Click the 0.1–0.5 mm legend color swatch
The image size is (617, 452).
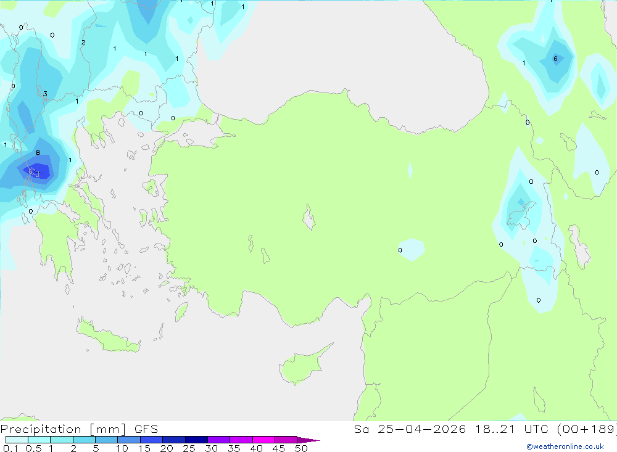[17, 440]
